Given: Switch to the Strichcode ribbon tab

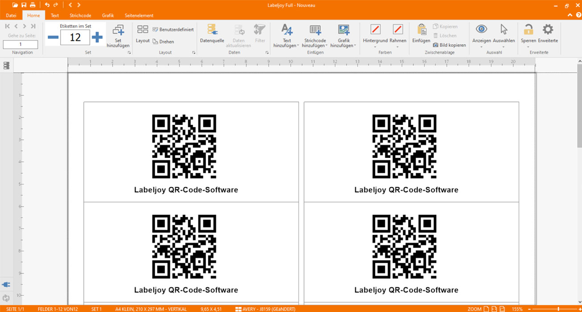Looking at the screenshot, I should click(x=80, y=15).
